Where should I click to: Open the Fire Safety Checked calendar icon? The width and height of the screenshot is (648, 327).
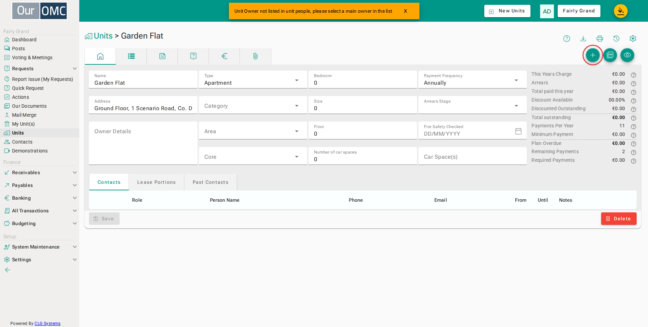pos(518,131)
